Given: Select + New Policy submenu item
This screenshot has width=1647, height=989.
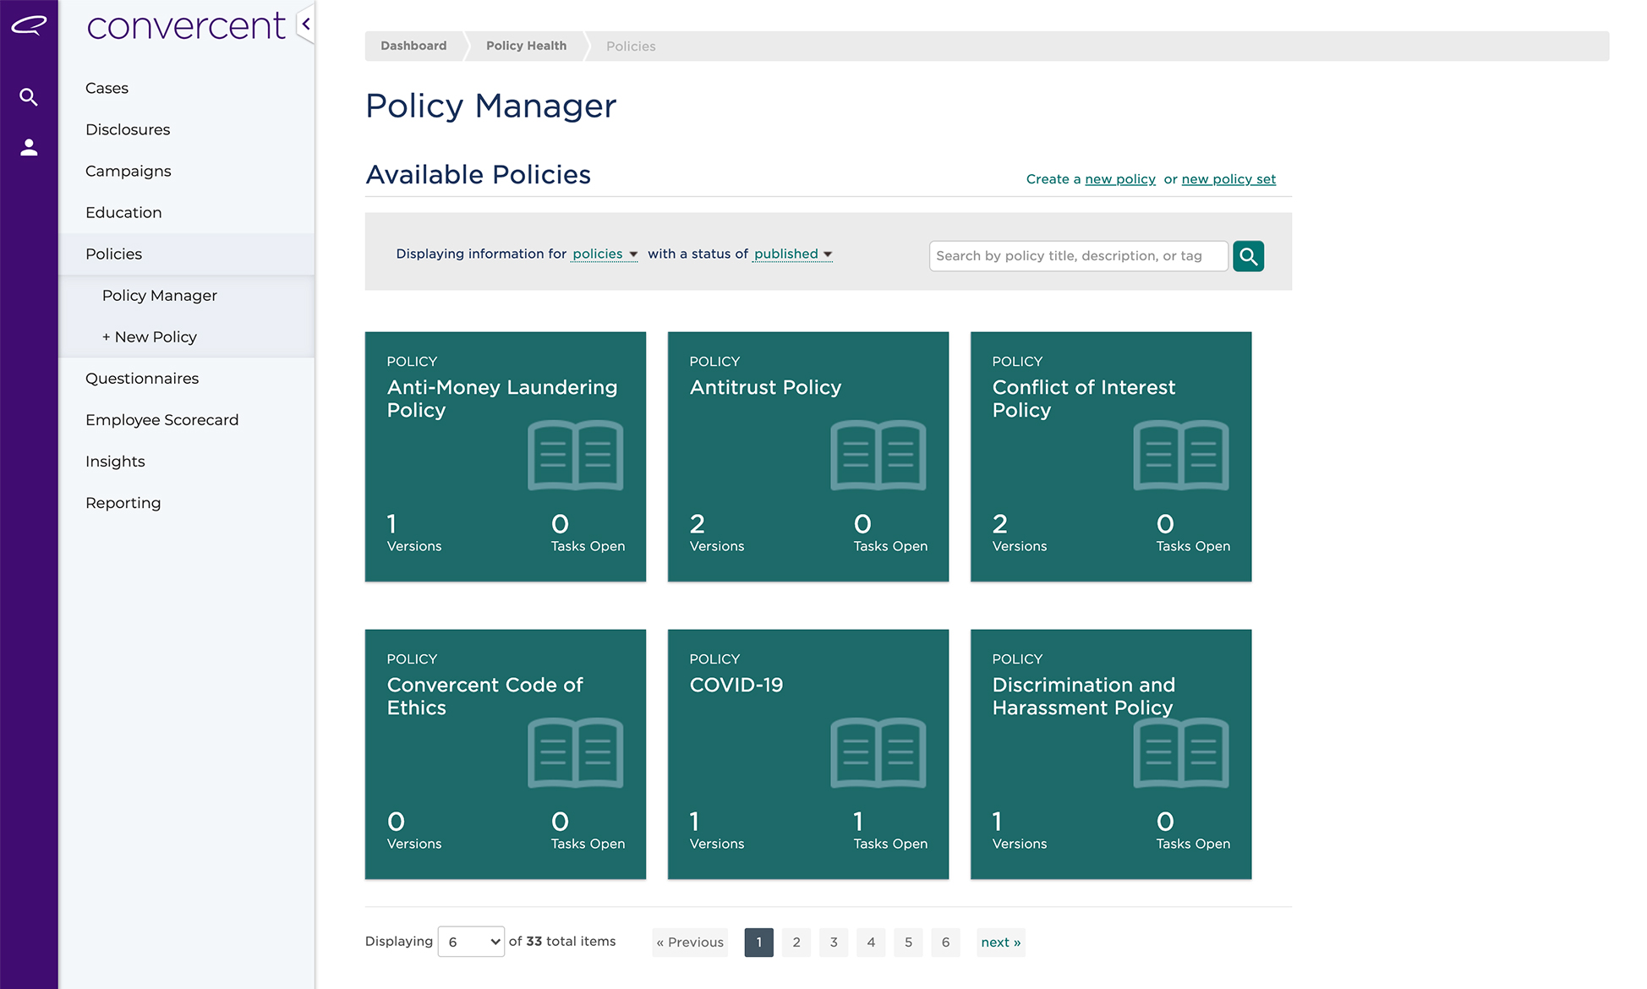Looking at the screenshot, I should tap(150, 337).
